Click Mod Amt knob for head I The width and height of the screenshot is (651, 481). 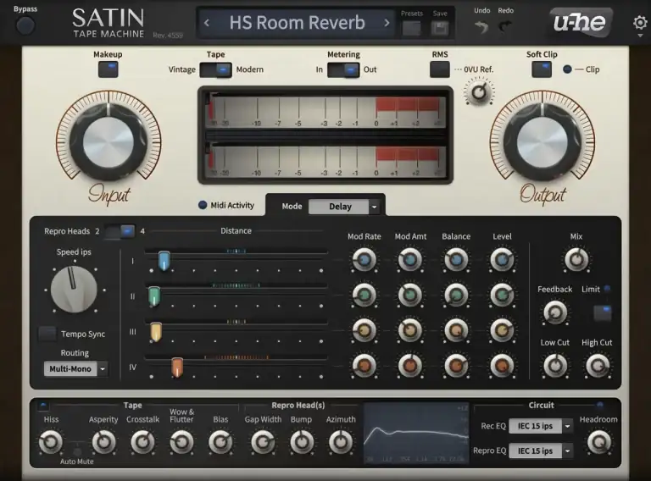pos(410,260)
